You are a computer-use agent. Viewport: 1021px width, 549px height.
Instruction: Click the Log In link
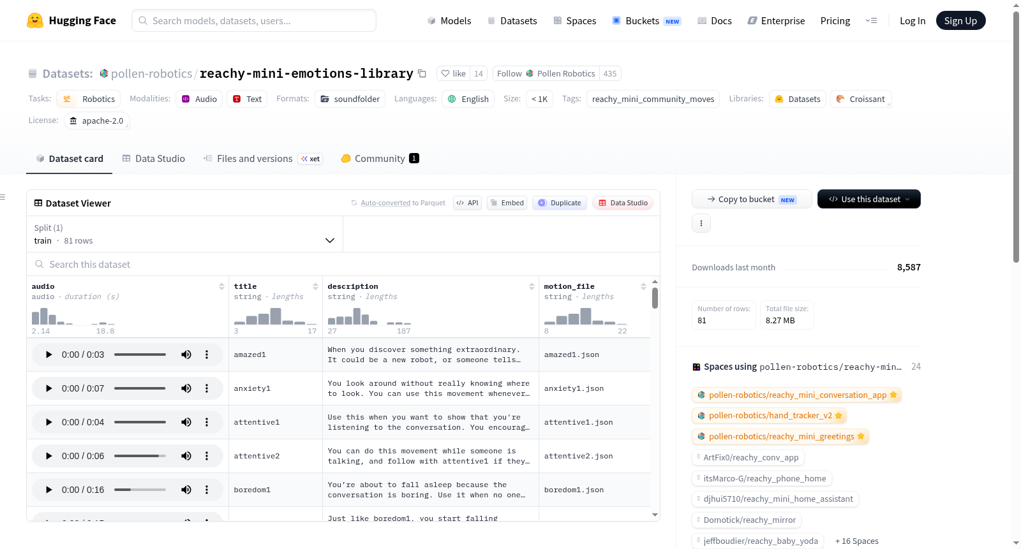[x=913, y=21]
